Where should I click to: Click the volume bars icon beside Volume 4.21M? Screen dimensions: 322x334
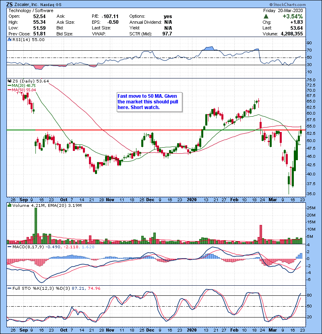[x=9, y=206]
